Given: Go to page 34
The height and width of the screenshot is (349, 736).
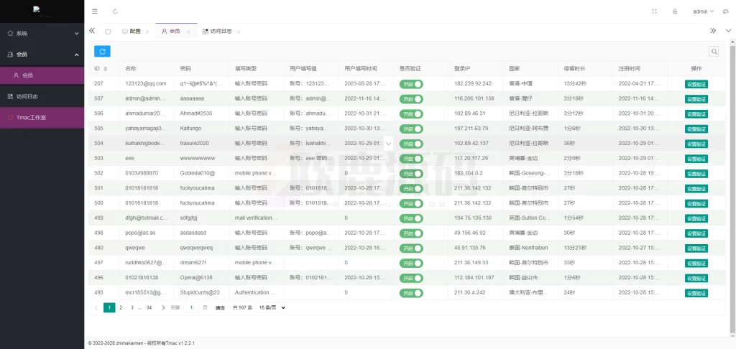Looking at the screenshot, I should tap(149, 308).
